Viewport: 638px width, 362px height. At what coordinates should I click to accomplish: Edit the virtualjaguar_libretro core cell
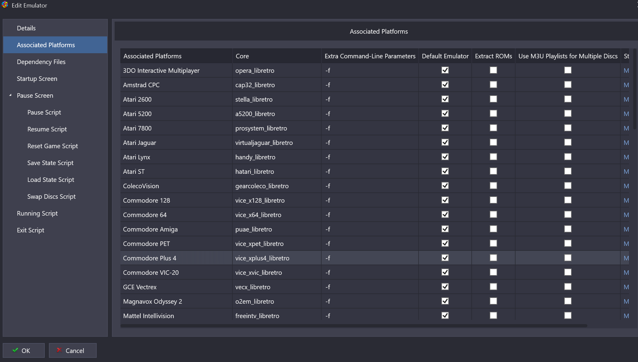point(277,143)
